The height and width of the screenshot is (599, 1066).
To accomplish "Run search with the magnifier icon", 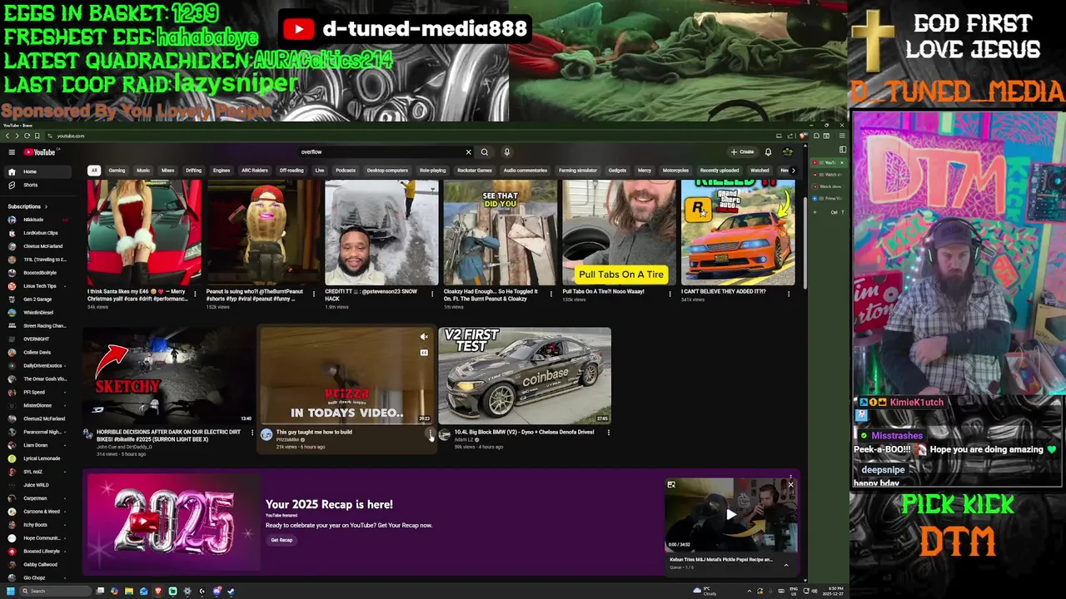I will coord(484,152).
